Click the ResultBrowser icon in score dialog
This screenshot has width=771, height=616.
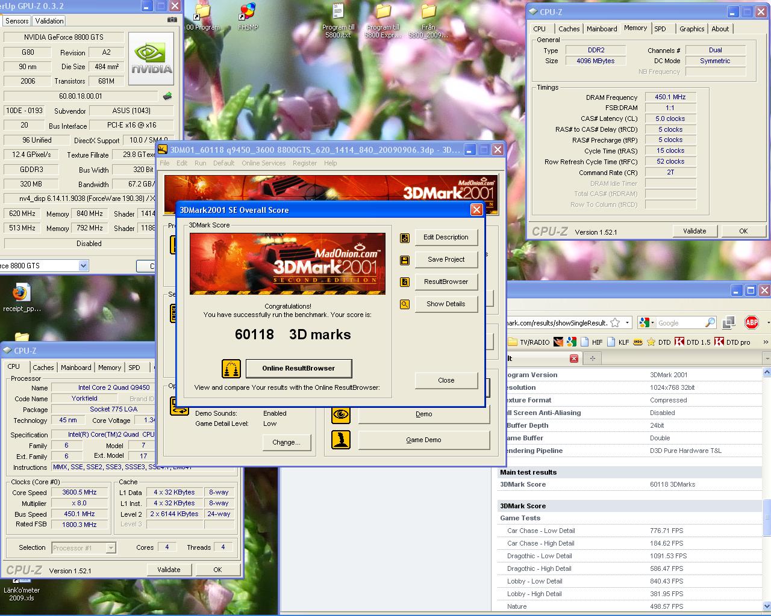click(x=405, y=282)
